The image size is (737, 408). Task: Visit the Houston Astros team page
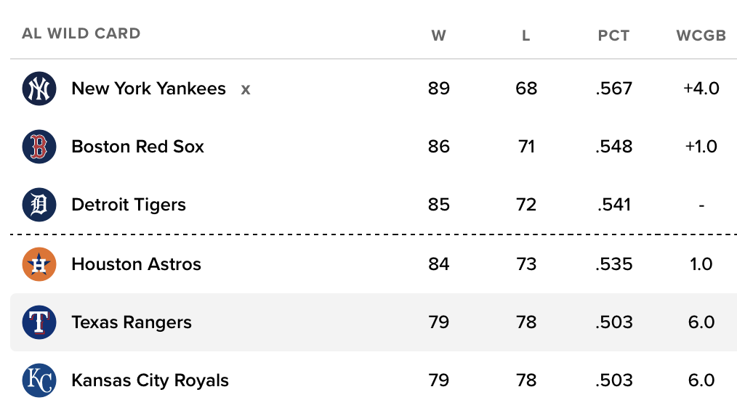(136, 264)
